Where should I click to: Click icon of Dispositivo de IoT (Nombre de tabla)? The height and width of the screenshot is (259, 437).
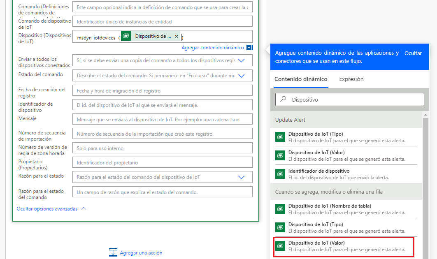280,209
